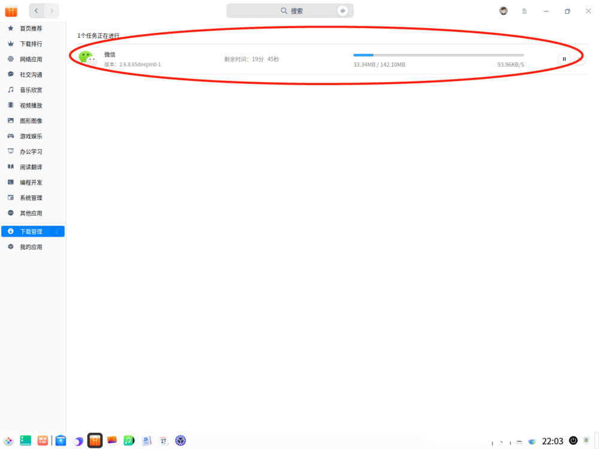Go to 下载排行 download rankings
Image resolution: width=599 pixels, height=449 pixels.
pos(31,44)
